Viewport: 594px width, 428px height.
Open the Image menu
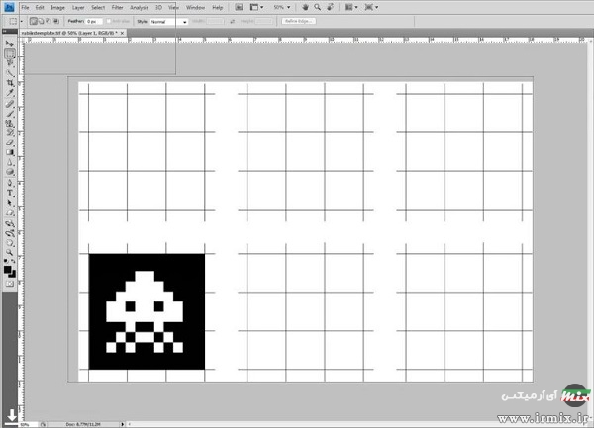(57, 7)
